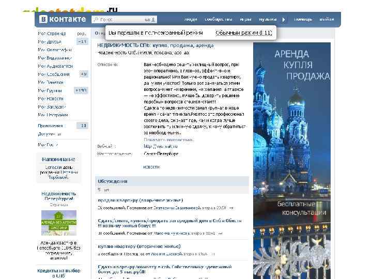Click the birthday reminder text under Напоминание

pyautogui.click(x=58, y=172)
